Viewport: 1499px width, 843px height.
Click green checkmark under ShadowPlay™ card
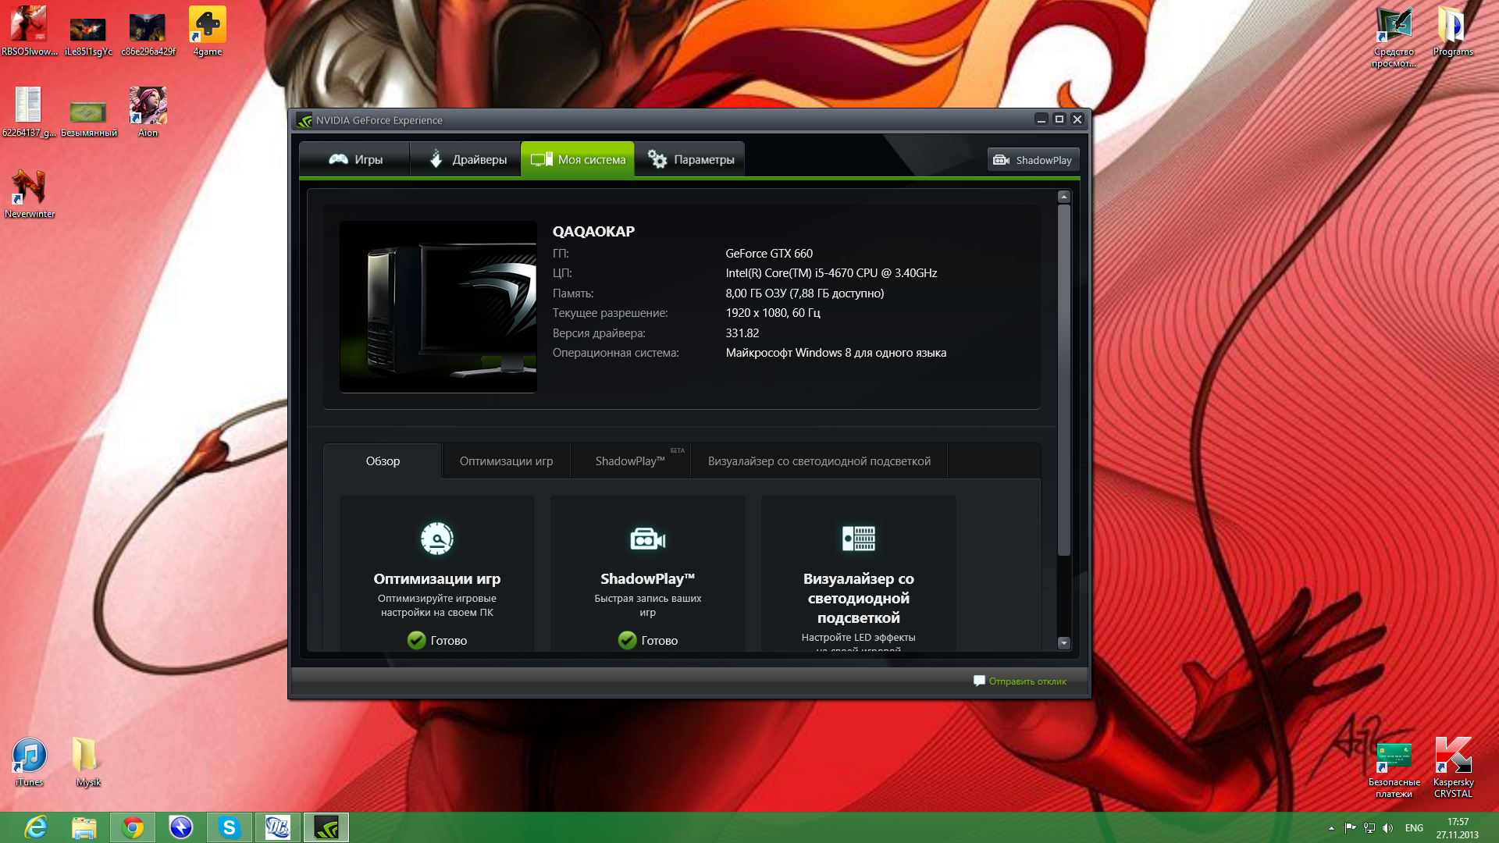(x=627, y=640)
